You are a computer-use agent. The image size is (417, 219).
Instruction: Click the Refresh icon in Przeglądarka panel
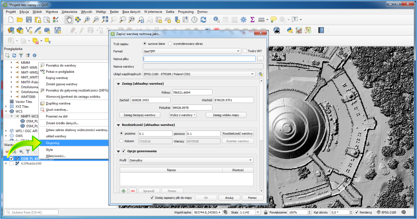pyautogui.click(x=14, y=55)
